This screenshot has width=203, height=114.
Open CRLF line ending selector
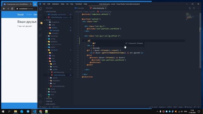[x=175, y=107]
